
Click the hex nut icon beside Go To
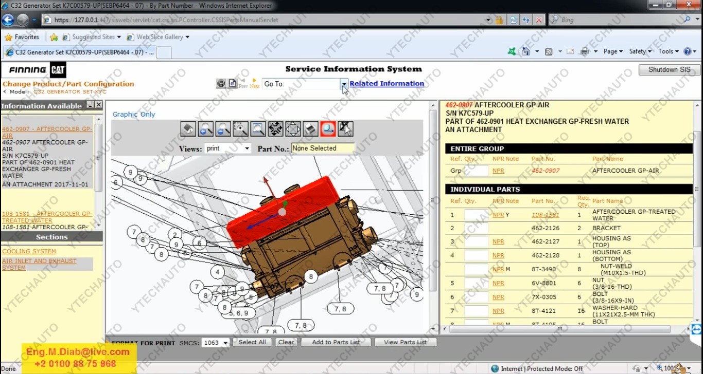pyautogui.click(x=221, y=83)
